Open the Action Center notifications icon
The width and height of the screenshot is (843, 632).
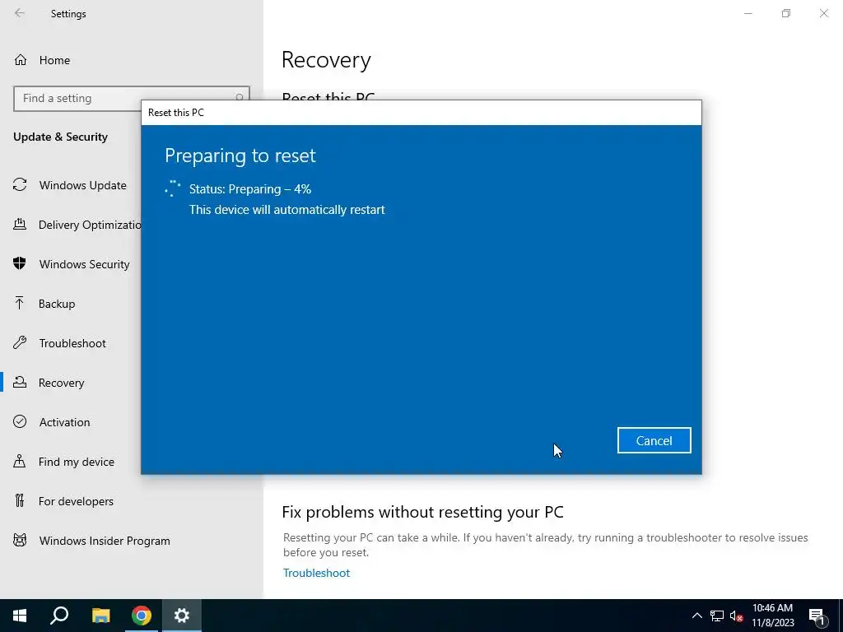[x=817, y=616]
